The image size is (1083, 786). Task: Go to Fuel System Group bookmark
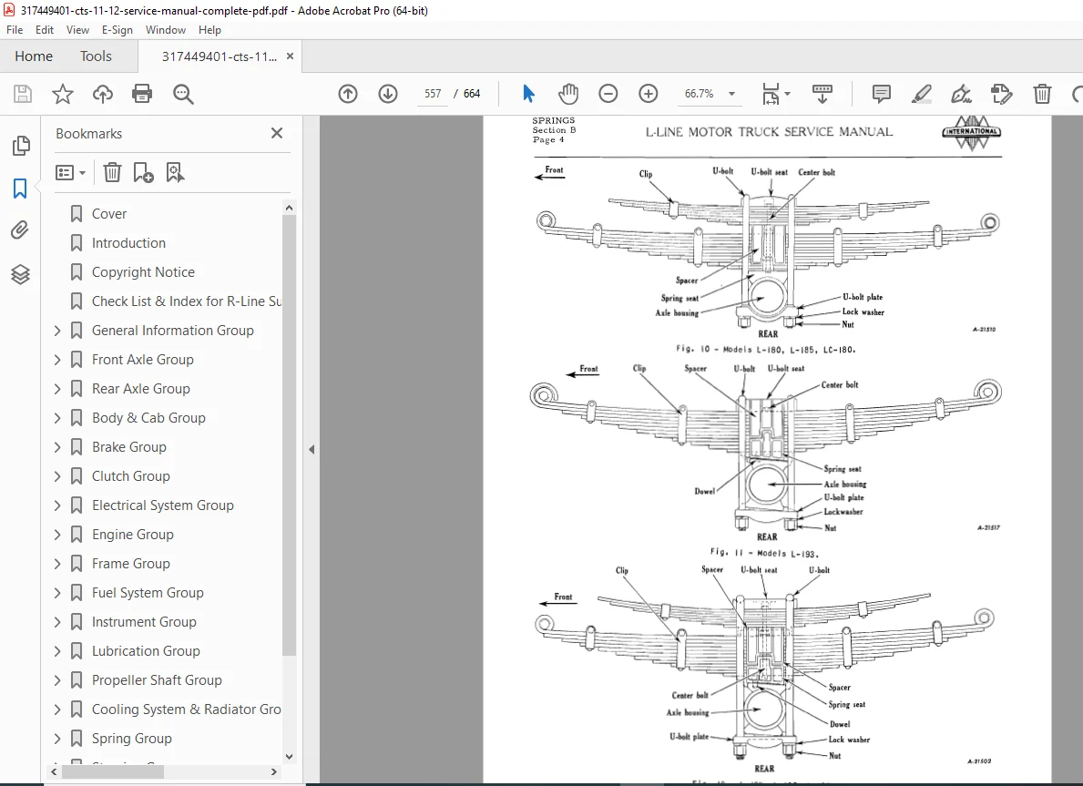(148, 593)
